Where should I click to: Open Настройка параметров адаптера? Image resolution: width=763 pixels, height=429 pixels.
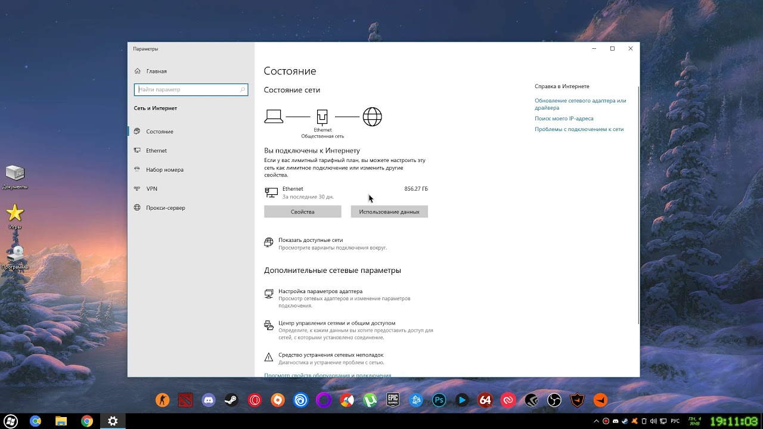pos(337,298)
